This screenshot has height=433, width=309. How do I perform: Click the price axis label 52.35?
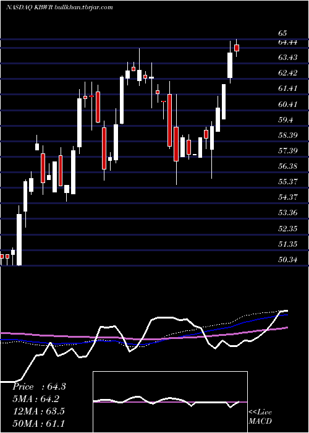coord(288,229)
